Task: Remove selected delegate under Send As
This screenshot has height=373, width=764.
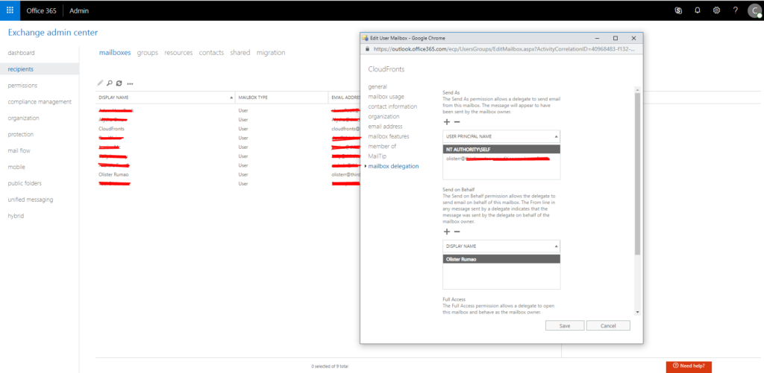Action: (x=457, y=121)
